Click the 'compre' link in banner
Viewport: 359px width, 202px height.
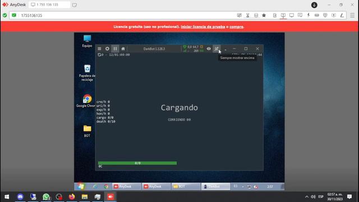[x=236, y=27]
